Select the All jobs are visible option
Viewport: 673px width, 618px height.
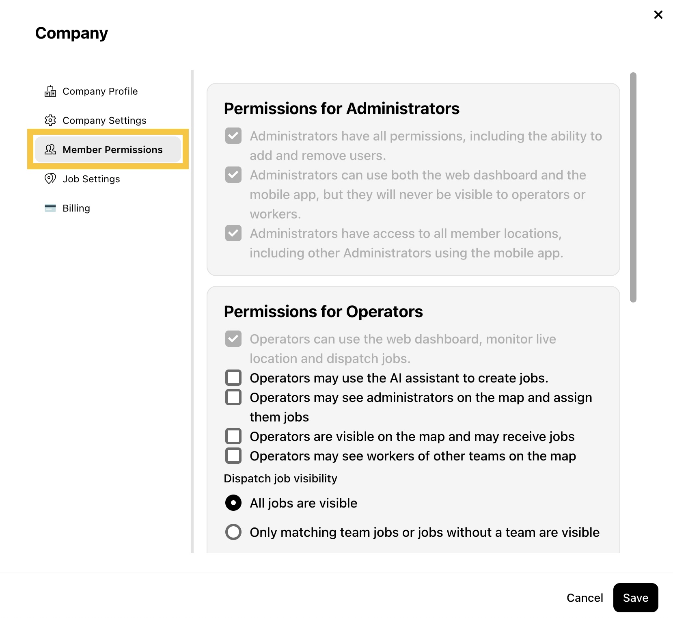click(x=233, y=503)
